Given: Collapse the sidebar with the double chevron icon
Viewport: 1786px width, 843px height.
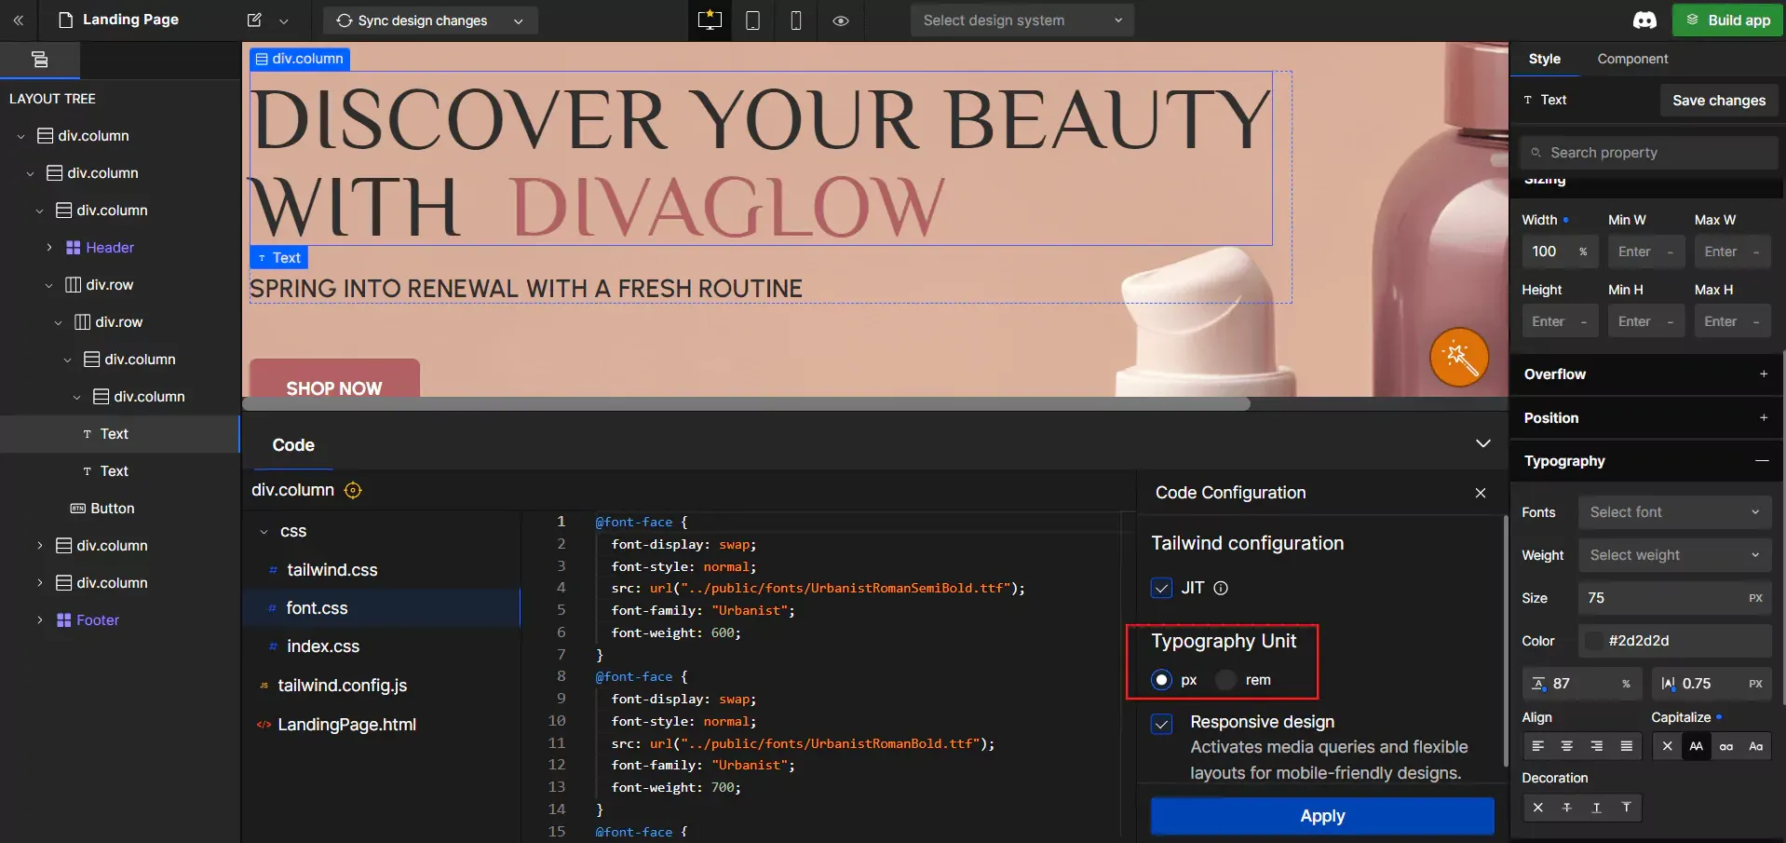Looking at the screenshot, I should pyautogui.click(x=18, y=20).
